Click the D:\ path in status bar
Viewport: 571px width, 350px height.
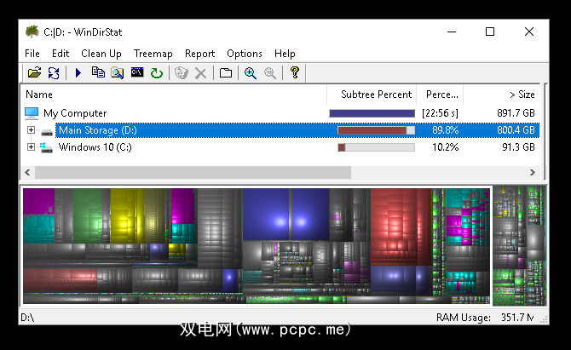click(27, 318)
